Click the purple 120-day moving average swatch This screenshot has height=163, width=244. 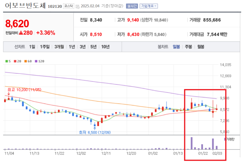(36, 61)
